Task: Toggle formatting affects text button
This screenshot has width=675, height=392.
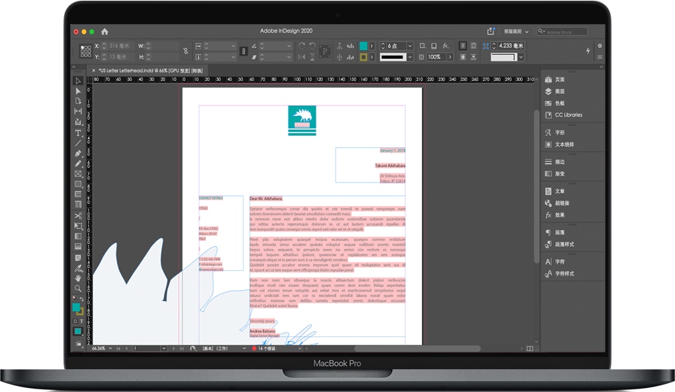Action: pyautogui.click(x=82, y=322)
